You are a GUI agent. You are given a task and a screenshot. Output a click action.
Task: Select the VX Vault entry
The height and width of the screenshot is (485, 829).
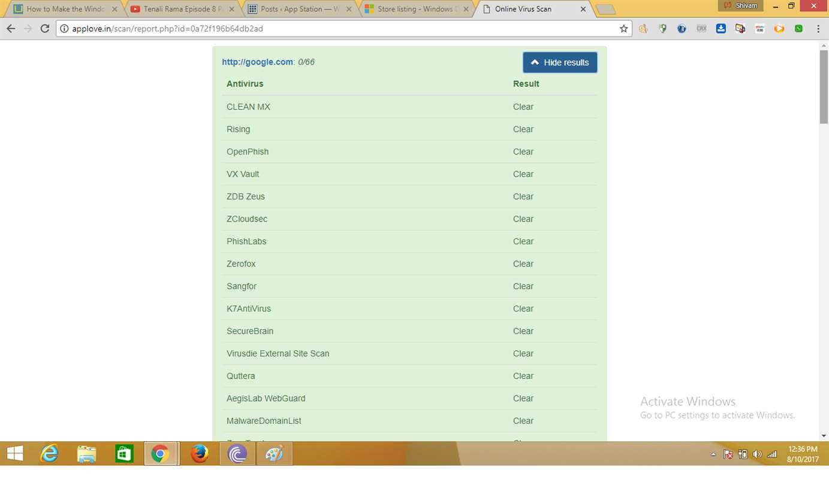[243, 174]
